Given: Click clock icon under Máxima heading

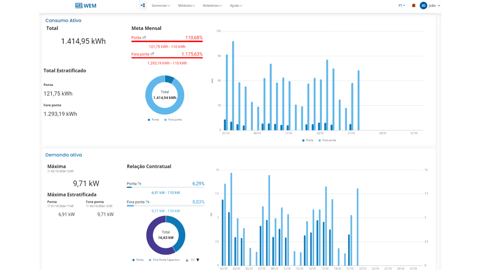Looking at the screenshot, I should pyautogui.click(x=49, y=171).
